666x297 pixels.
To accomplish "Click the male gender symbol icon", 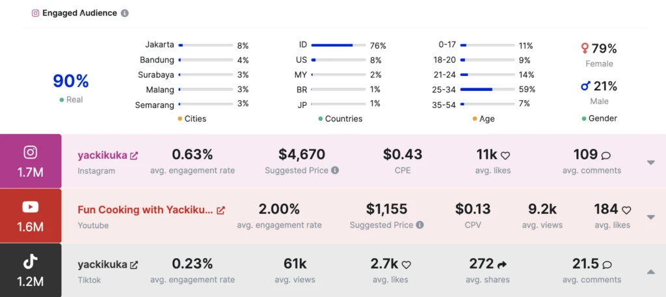I will tap(585, 86).
